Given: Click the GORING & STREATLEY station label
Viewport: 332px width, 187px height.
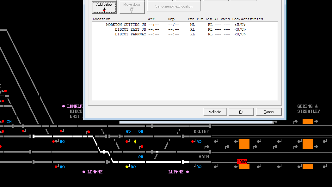Looking at the screenshot, I should [x=309, y=109].
